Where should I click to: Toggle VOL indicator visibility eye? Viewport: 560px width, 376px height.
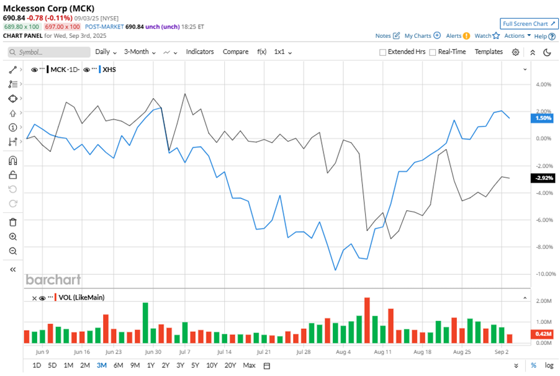tap(42, 298)
